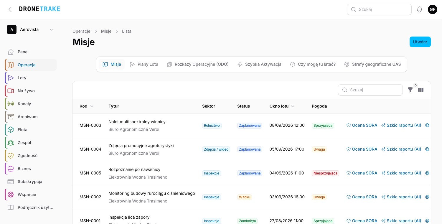Click the MSN-0004 code cell

[x=90, y=149]
